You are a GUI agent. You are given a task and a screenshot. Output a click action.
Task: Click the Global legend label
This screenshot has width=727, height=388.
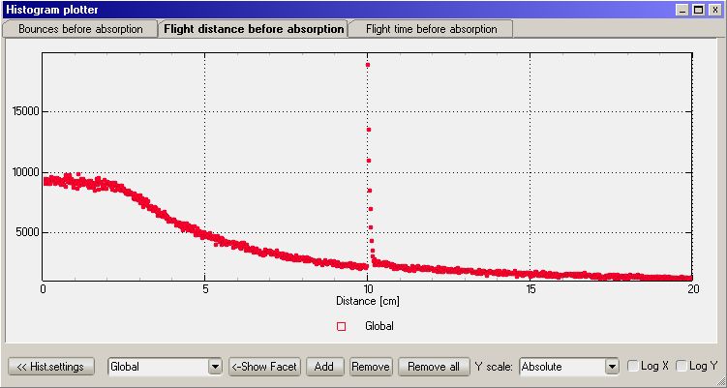[x=379, y=326]
